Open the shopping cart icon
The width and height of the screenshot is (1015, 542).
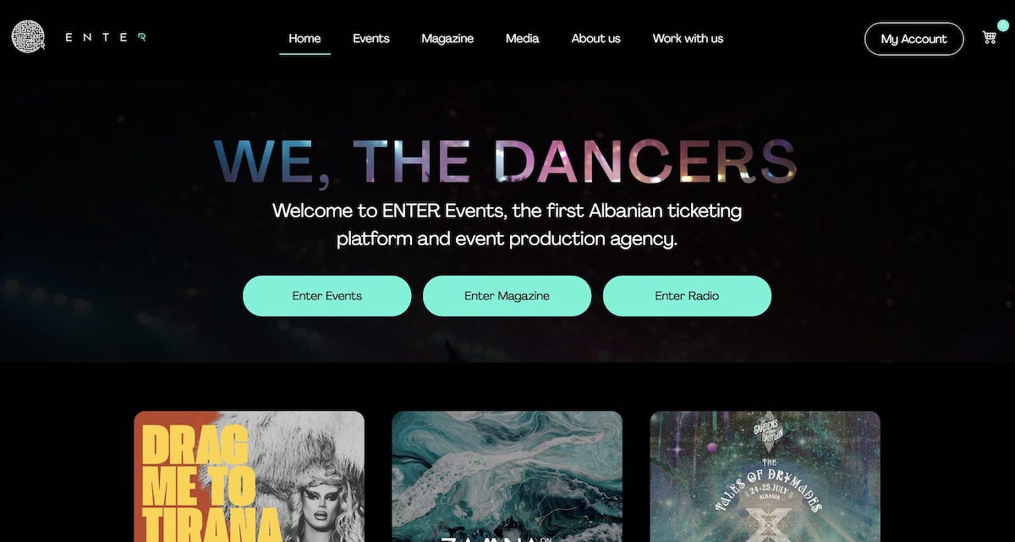pos(989,37)
